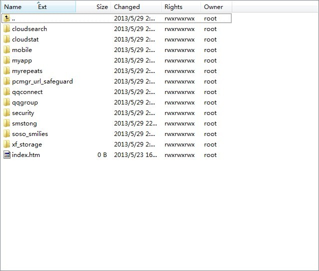Viewport: 319px width, 271px height.
Task: Click the cloudstat folder name
Action: pyautogui.click(x=25, y=39)
